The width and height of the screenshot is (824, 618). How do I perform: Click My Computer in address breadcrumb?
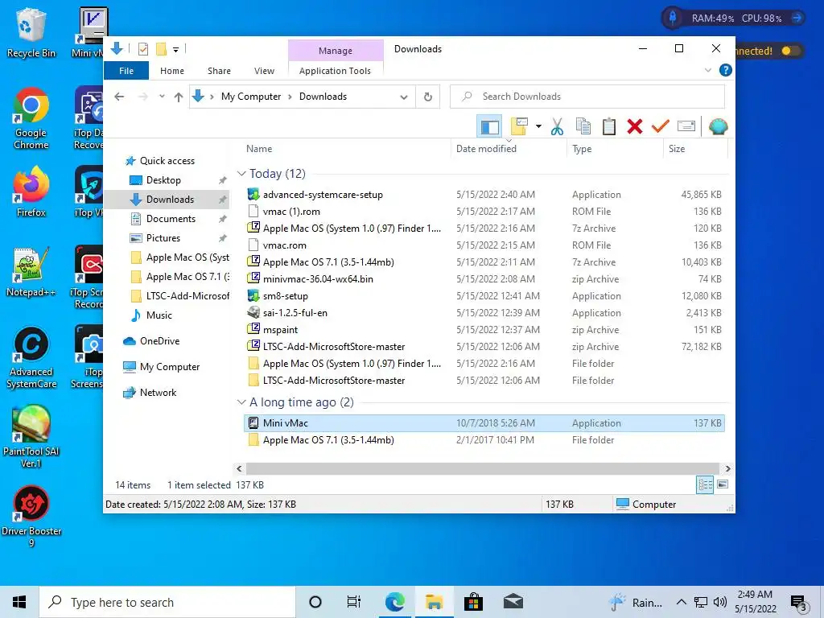coord(251,97)
